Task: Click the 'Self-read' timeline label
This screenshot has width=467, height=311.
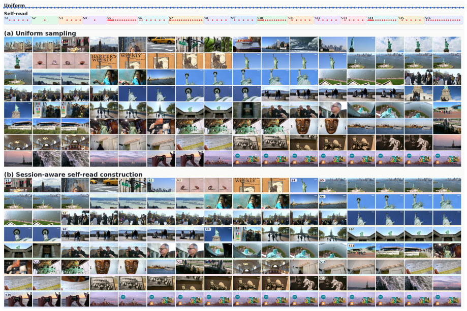Action: 15,13
